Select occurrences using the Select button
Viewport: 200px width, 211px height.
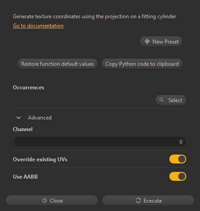(x=171, y=100)
